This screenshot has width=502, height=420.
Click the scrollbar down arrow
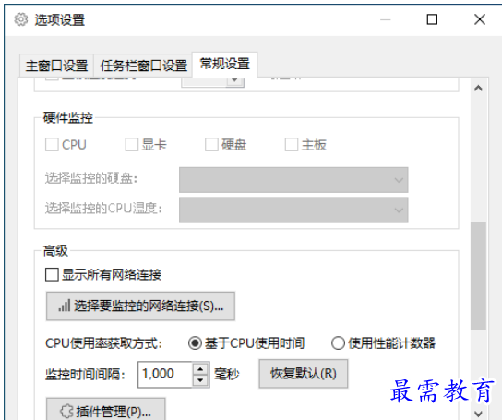point(478,414)
